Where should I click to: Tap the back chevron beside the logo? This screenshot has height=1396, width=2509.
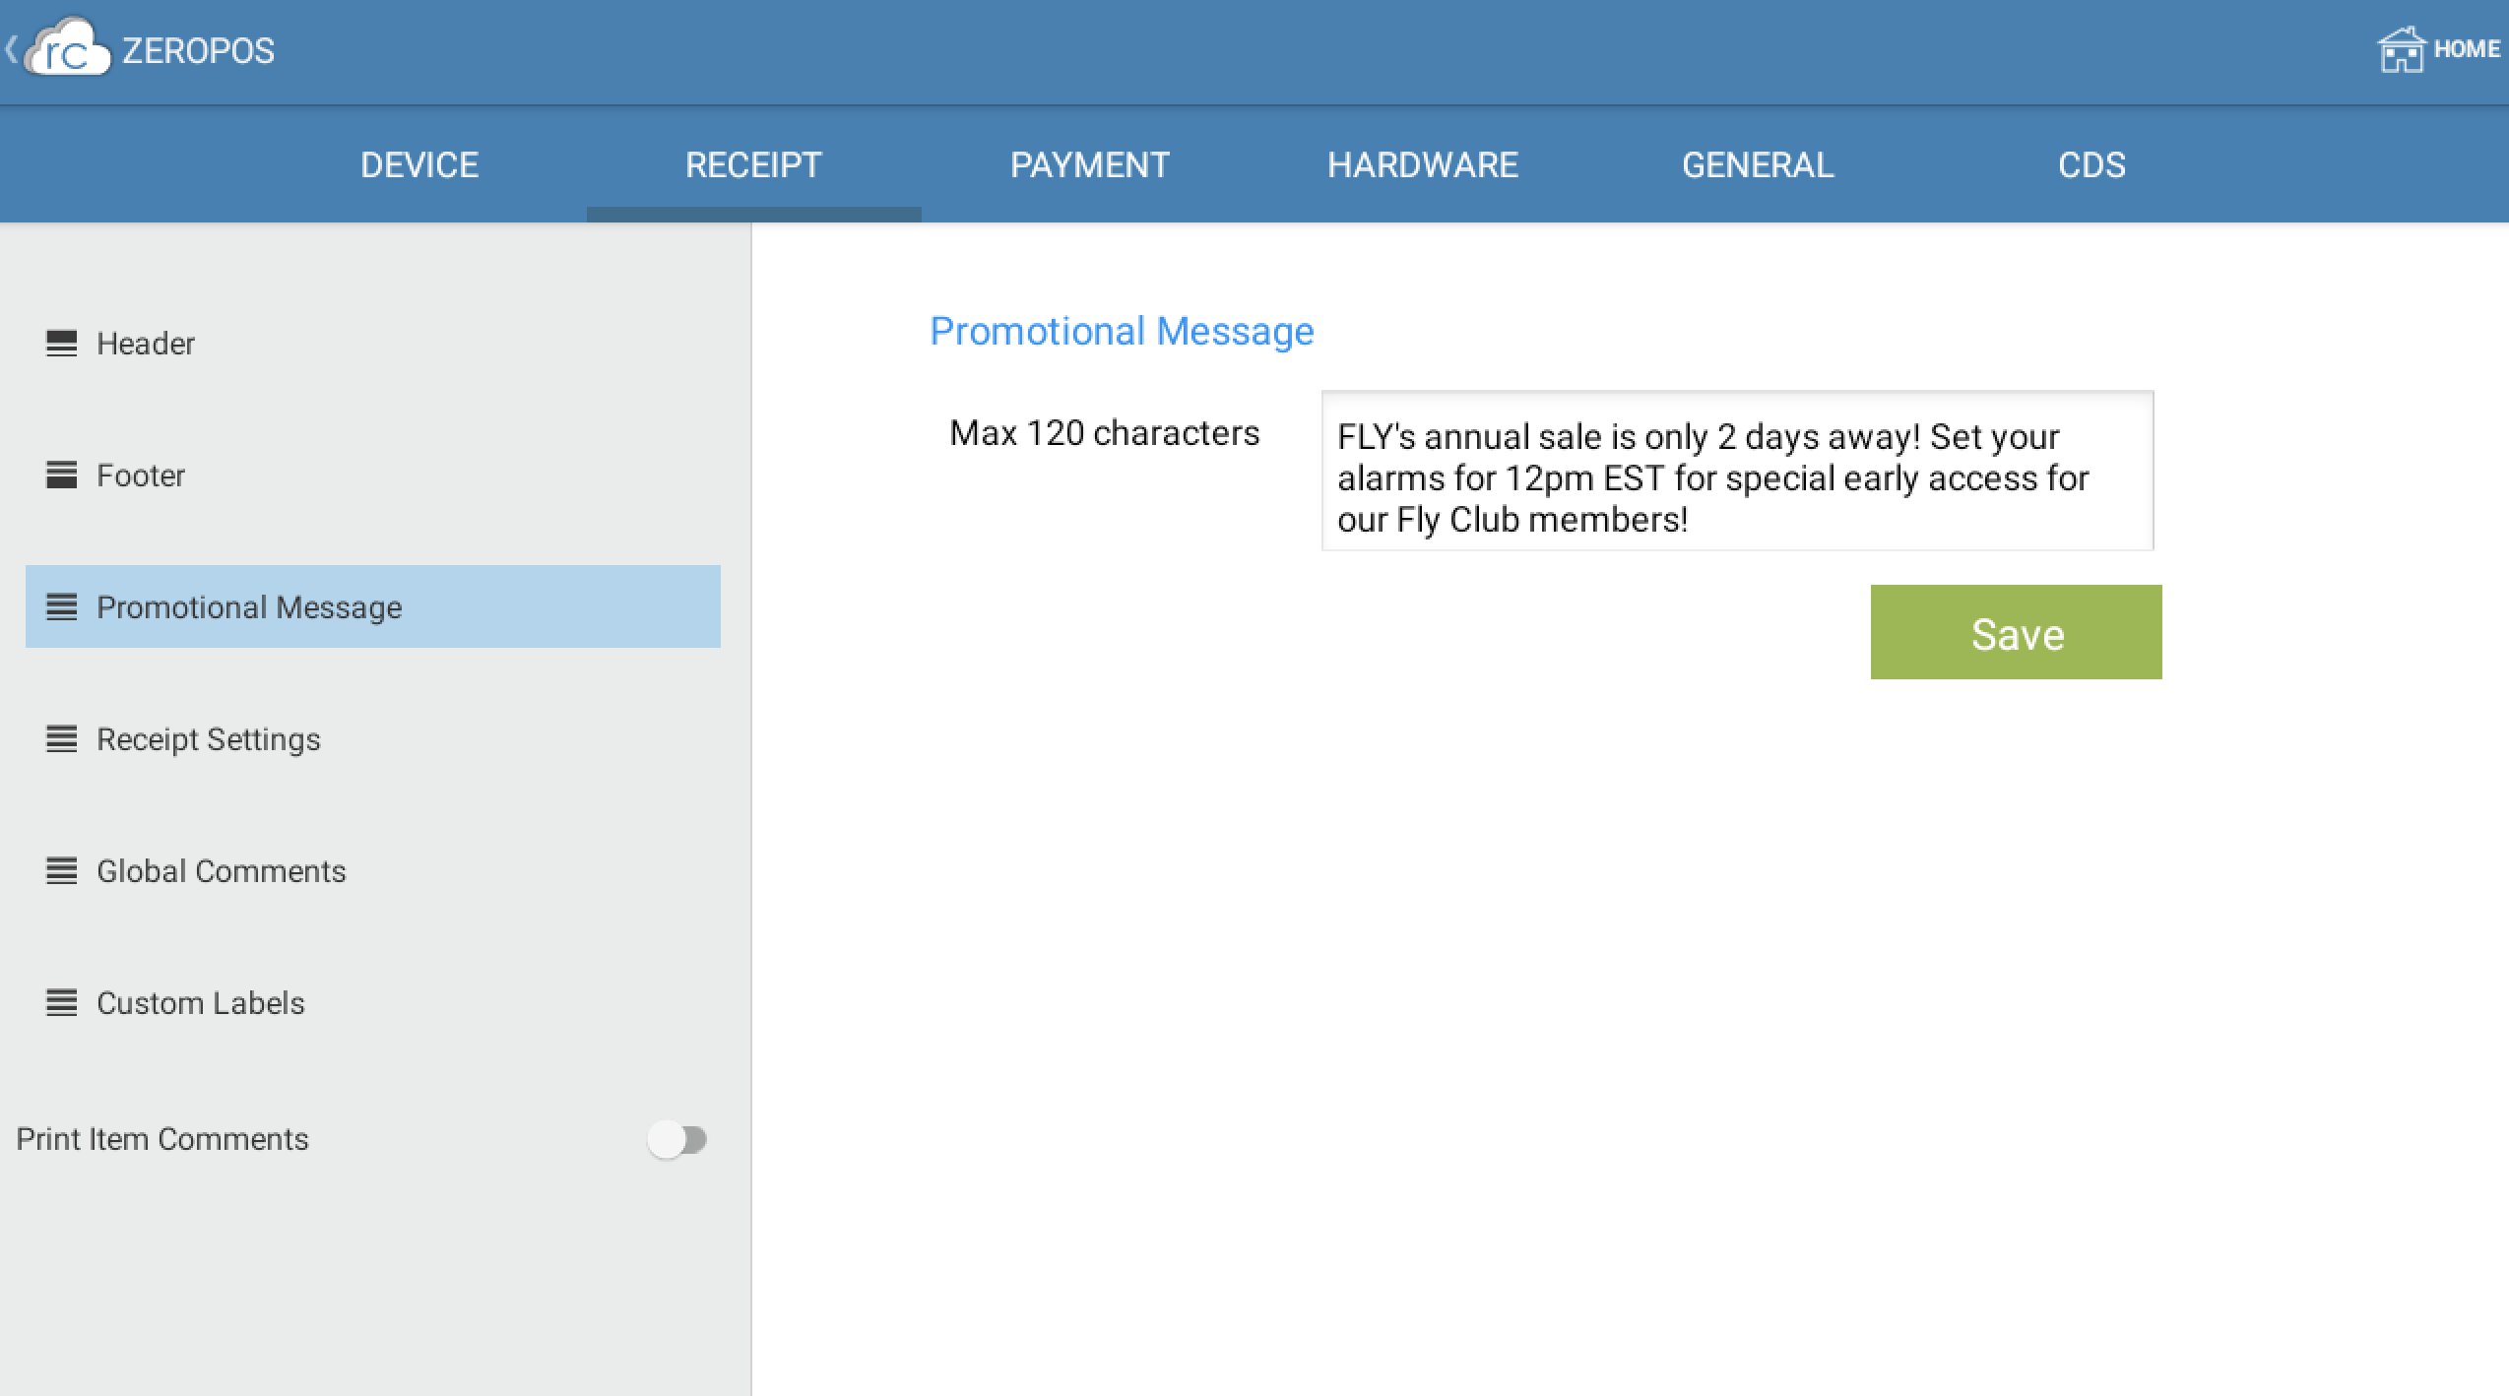[x=11, y=48]
